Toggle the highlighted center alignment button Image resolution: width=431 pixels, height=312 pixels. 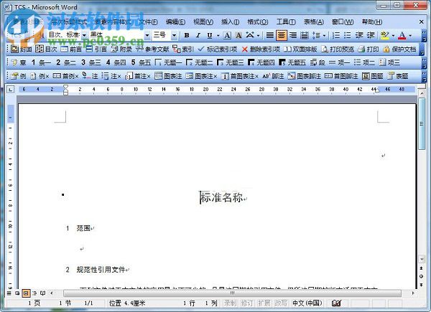click(282, 35)
